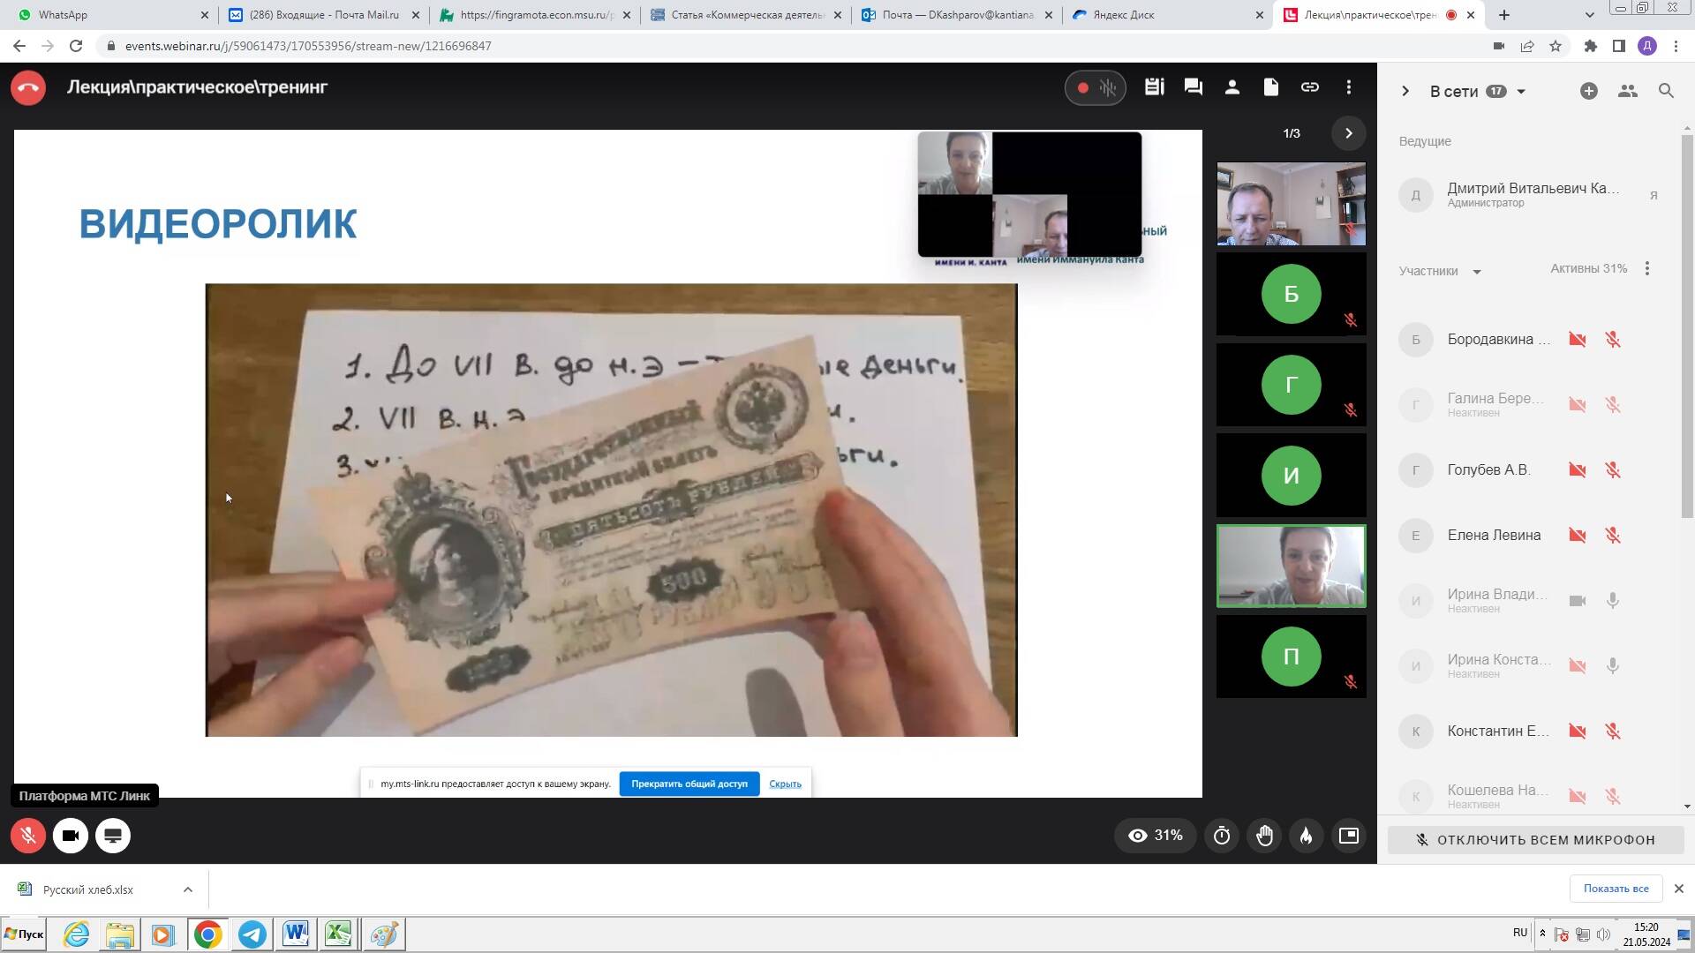Image resolution: width=1695 pixels, height=953 pixels.
Task: Switch to Входящие Почта Mail.ru tab
Action: (324, 15)
